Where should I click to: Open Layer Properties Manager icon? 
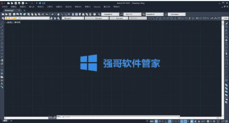(x=3, y=18)
